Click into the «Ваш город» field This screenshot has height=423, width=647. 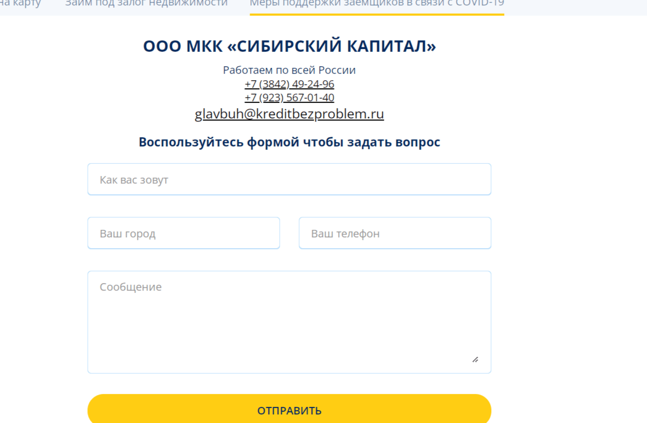184,233
